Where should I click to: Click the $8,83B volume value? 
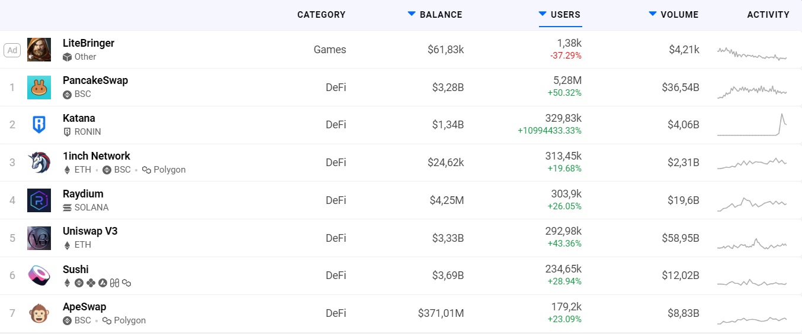683,313
